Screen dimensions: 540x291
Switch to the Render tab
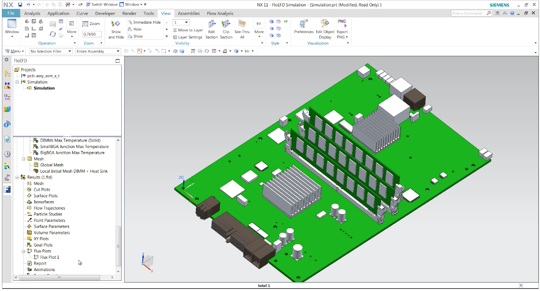[129, 13]
